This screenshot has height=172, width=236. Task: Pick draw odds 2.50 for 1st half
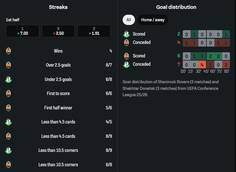coord(58,31)
